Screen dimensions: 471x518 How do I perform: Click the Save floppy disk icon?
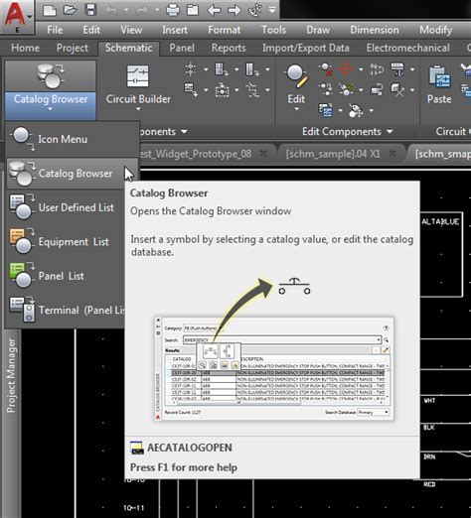coord(90,10)
